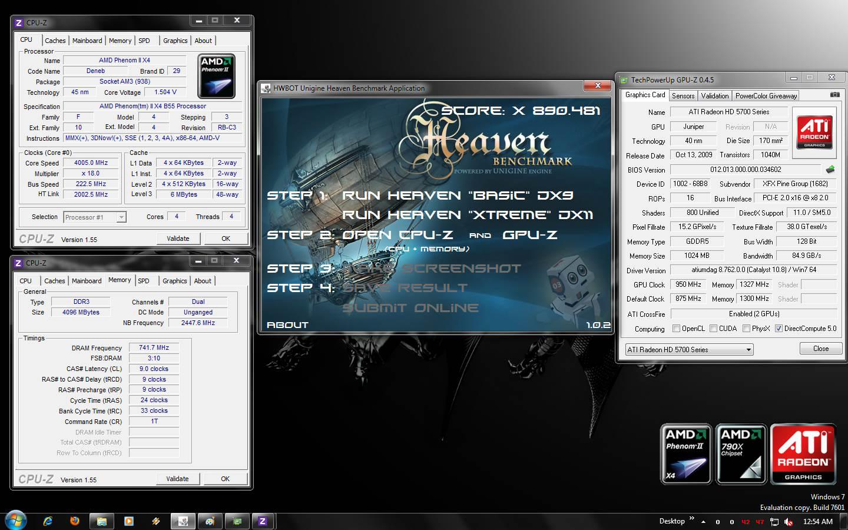This screenshot has width=848, height=530.
Task: Click Run Heaven "Basic" DX9
Action: (458, 196)
